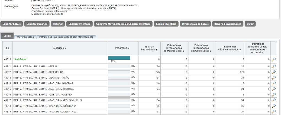
Task: Click magnifier for BAURU - ADMINISTRAÇÃO row
Action: pyautogui.click(x=274, y=78)
